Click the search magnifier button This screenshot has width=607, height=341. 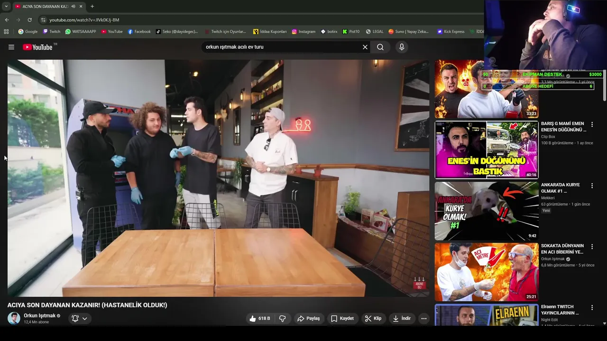click(x=380, y=47)
